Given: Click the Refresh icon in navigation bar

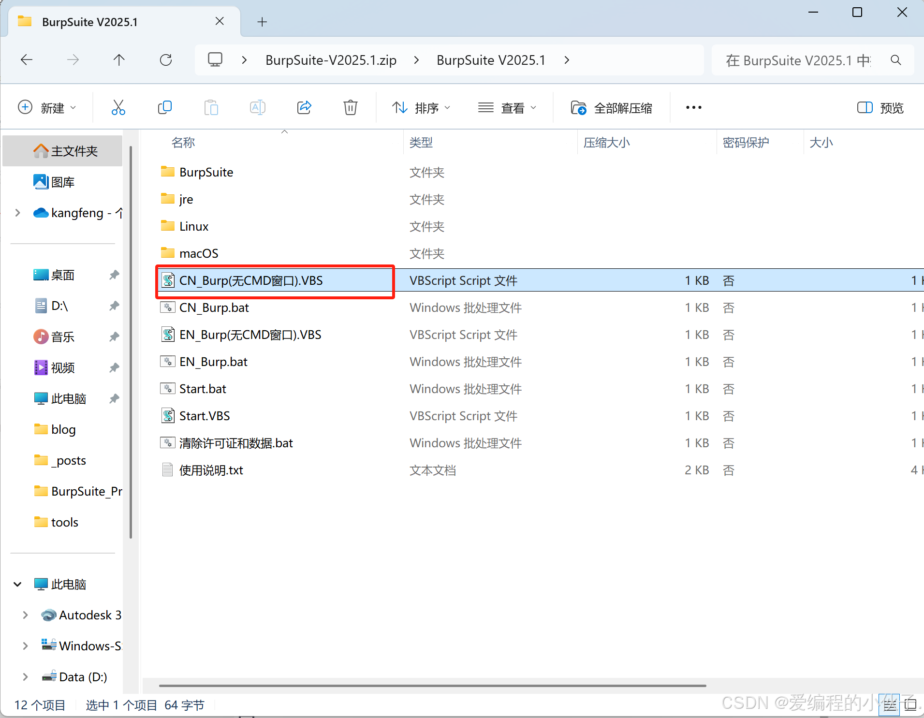Looking at the screenshot, I should coord(166,60).
